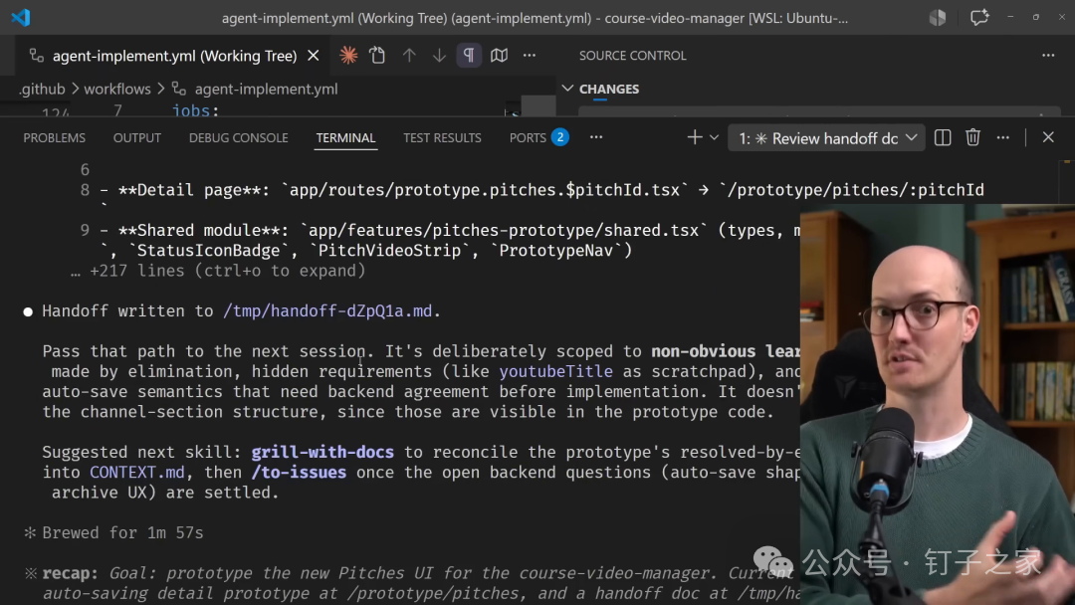The width and height of the screenshot is (1075, 605).
Task: Click the window title text in title bar
Action: point(535,18)
